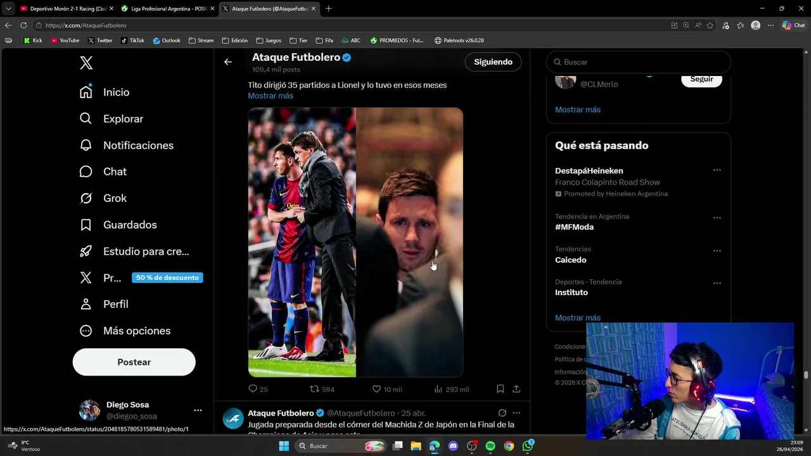811x456 pixels.
Task: Click the Postear button
Action: point(134,362)
